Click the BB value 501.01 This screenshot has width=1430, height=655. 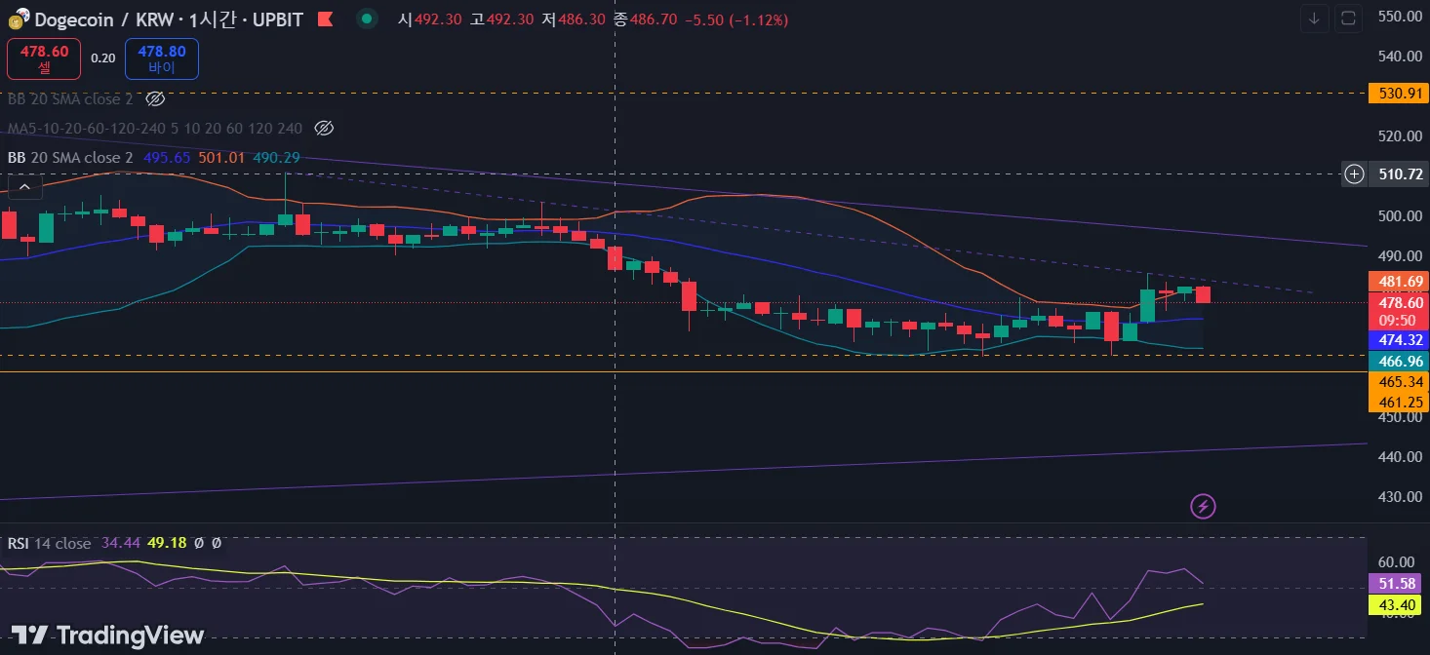click(x=221, y=158)
